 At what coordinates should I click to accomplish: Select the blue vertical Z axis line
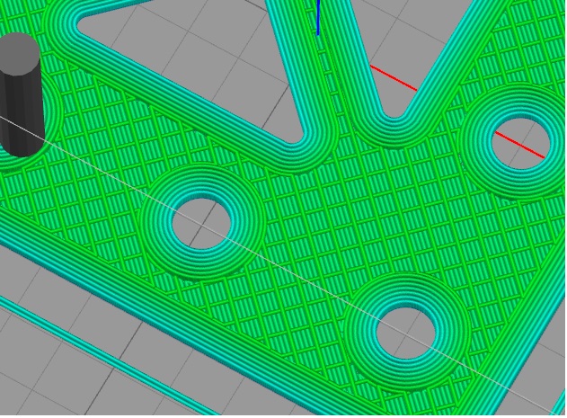pos(318,16)
